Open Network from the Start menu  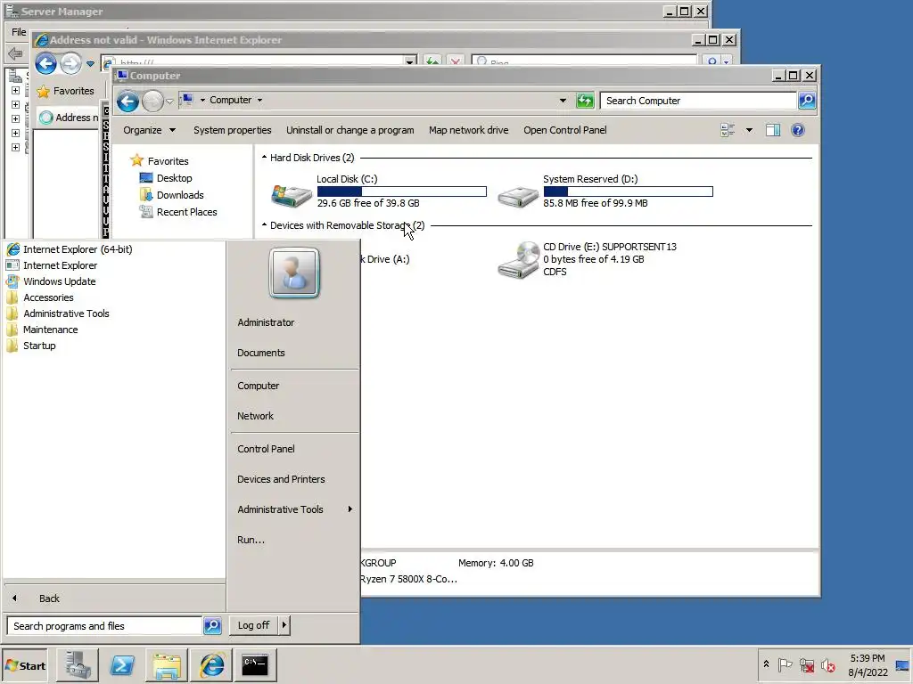tap(255, 416)
